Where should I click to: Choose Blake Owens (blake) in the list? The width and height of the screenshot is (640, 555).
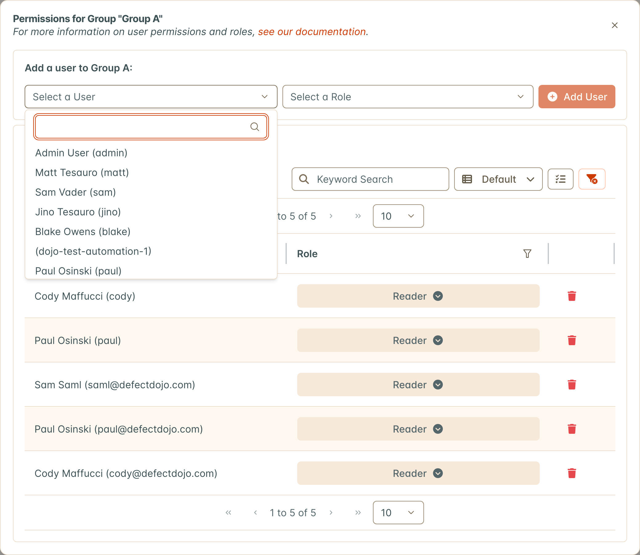pyautogui.click(x=83, y=231)
